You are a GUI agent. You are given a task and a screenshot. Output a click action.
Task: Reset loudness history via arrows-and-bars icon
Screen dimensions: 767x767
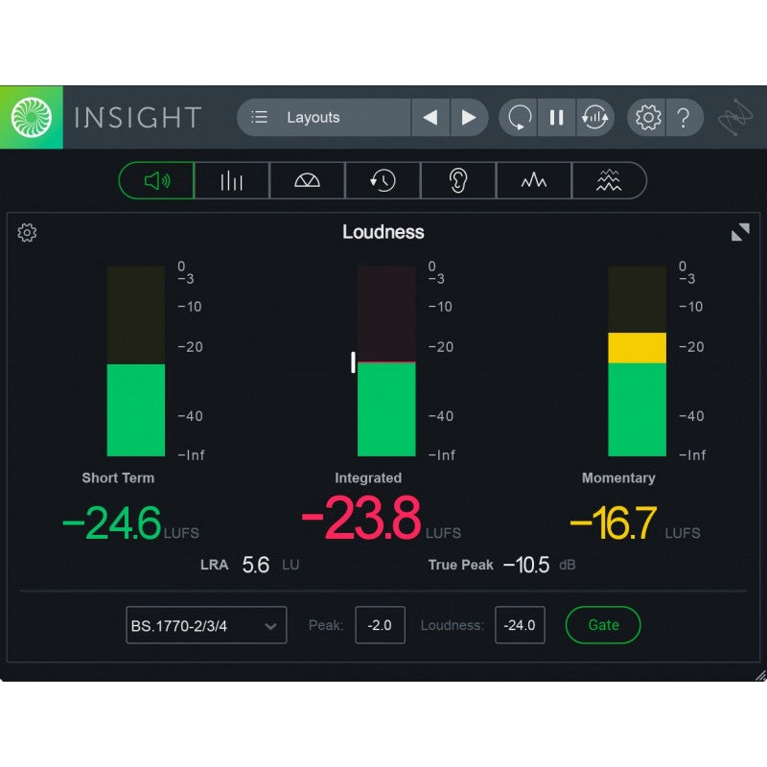(x=594, y=117)
